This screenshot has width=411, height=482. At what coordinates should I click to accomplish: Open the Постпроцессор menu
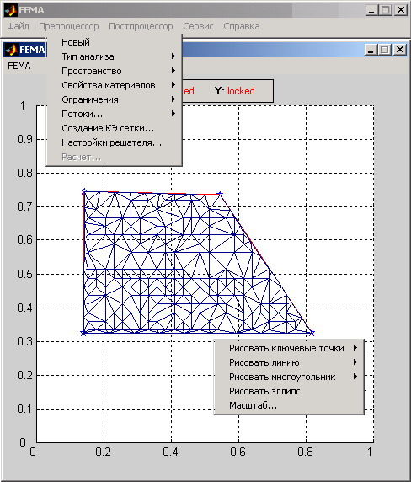[x=141, y=26]
